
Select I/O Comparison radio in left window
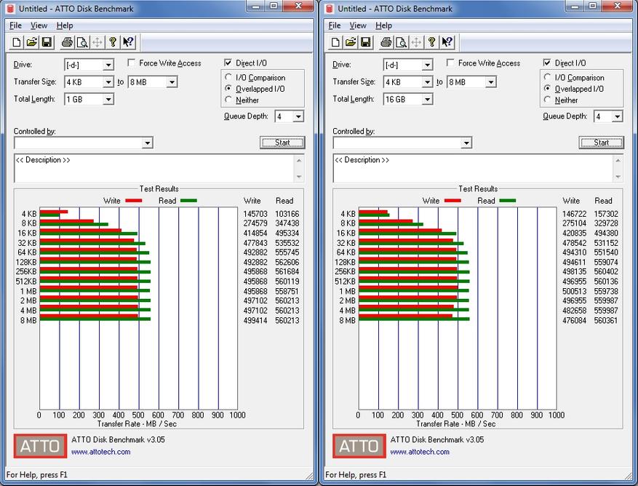point(228,77)
